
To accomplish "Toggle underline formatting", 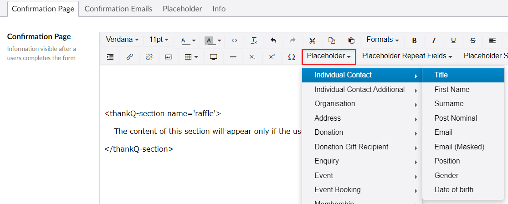I will [x=453, y=41].
